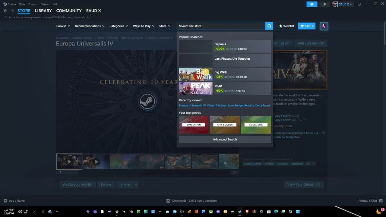This screenshot has width=386, height=217.
Task: Click View Your Queue
Action: [304, 184]
